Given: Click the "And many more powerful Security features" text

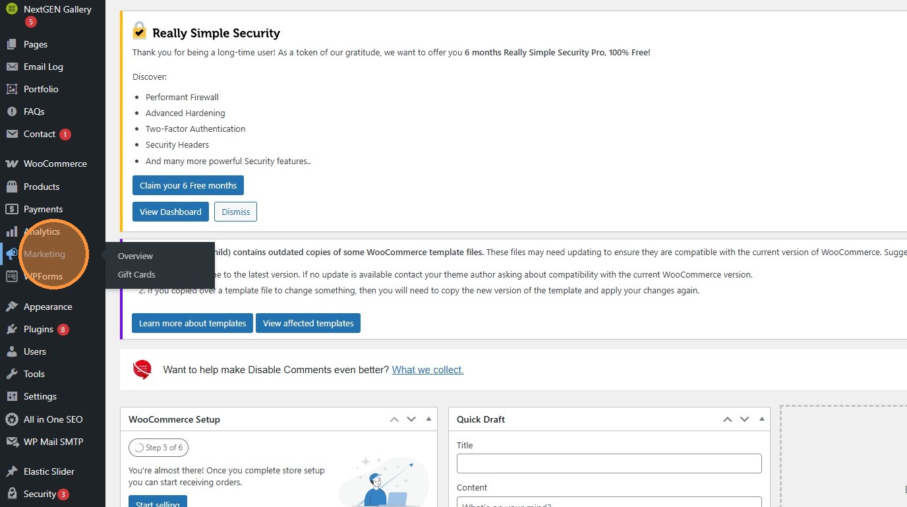Looking at the screenshot, I should click(228, 161).
